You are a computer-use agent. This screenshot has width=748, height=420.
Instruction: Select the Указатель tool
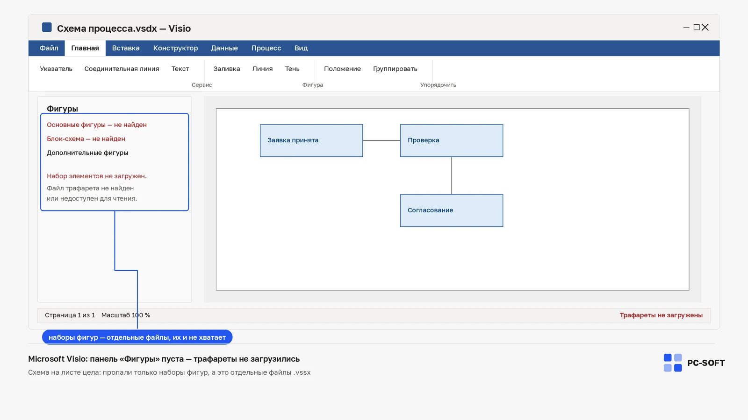tap(56, 69)
